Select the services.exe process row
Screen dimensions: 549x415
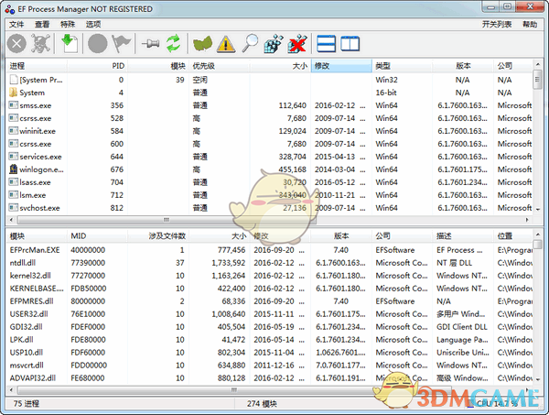pyautogui.click(x=270, y=157)
